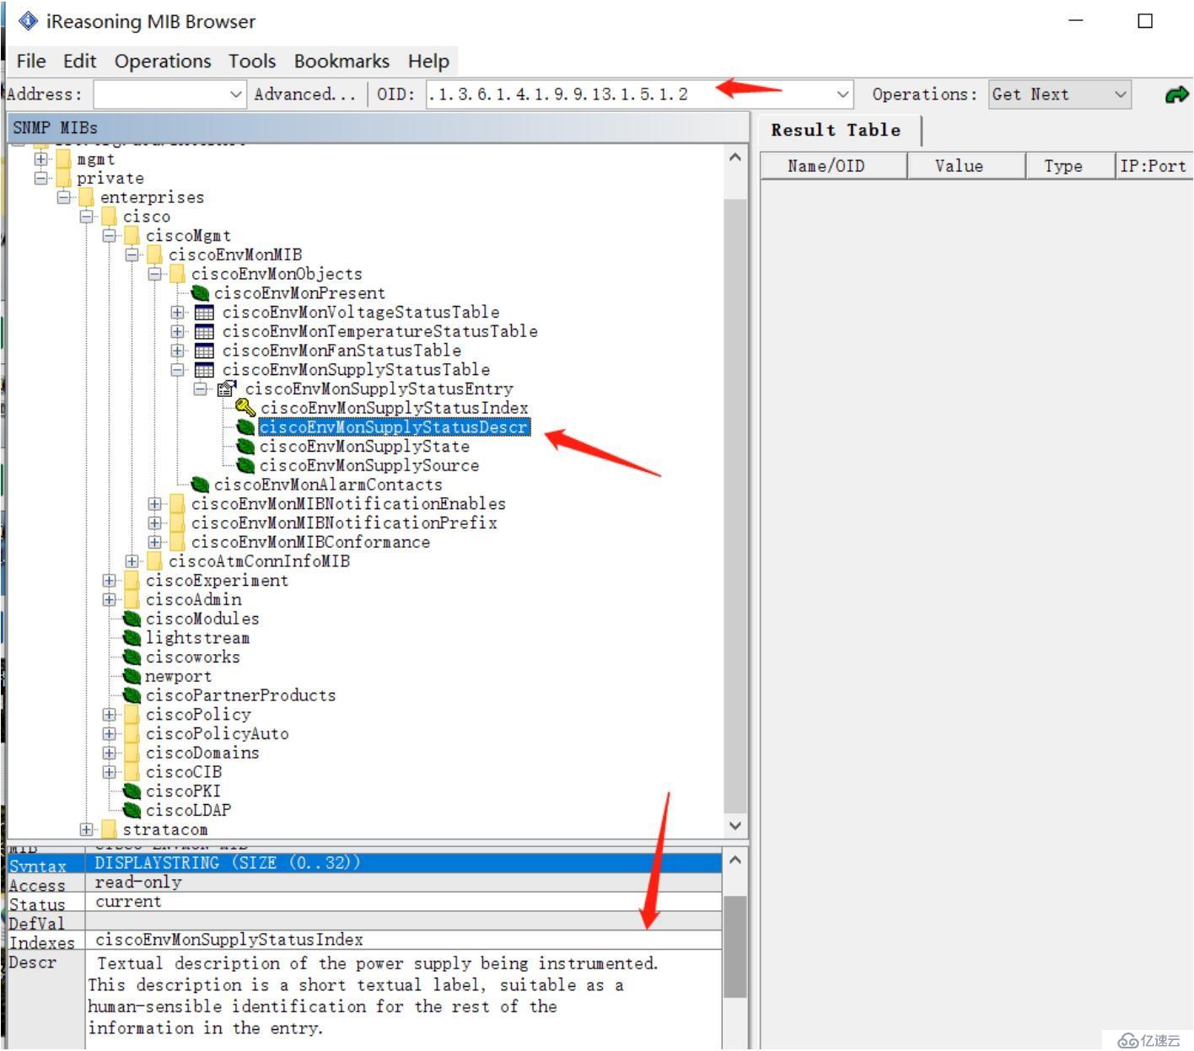Open the Help menu
Image resolution: width=1194 pixels, height=1051 pixels.
click(428, 61)
